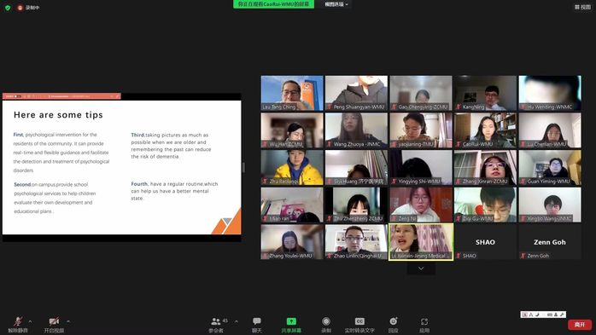
Task: Select Peng Shuangyan-WMU's video tile
Action: 356,93
